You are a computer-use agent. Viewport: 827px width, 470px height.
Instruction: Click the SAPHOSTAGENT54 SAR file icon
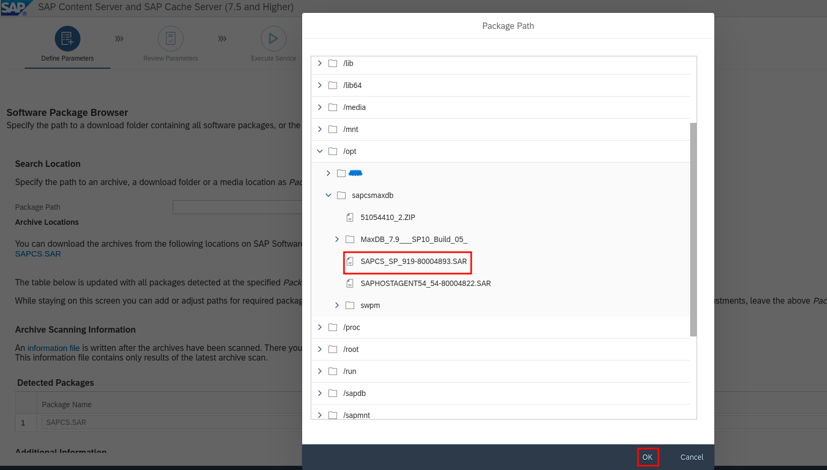coord(350,283)
